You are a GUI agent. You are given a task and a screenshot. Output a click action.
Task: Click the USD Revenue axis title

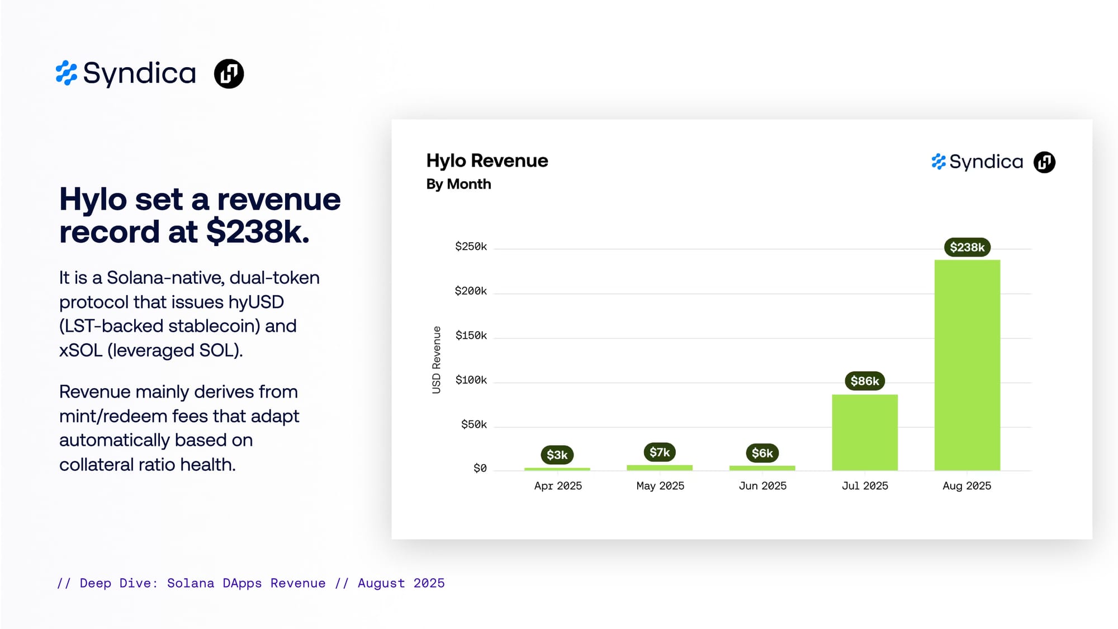click(x=436, y=360)
